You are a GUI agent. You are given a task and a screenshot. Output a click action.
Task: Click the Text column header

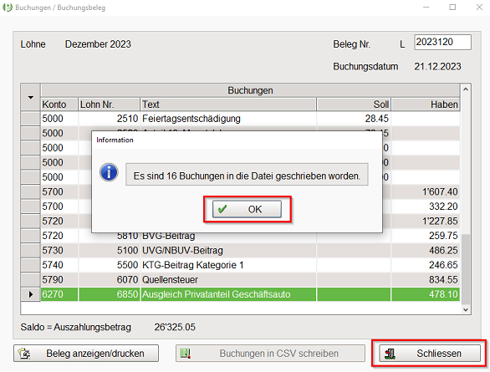coord(228,104)
